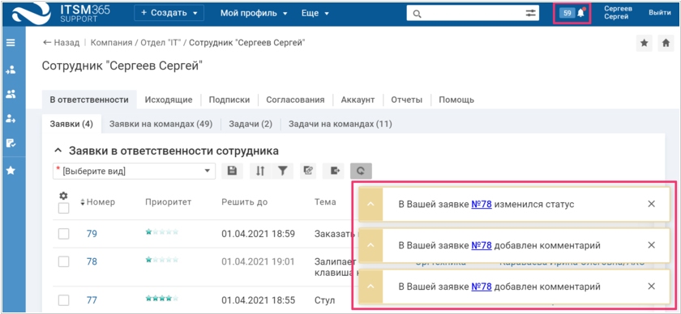Go back using Назад link
This screenshot has height=314, width=681.
62,43
